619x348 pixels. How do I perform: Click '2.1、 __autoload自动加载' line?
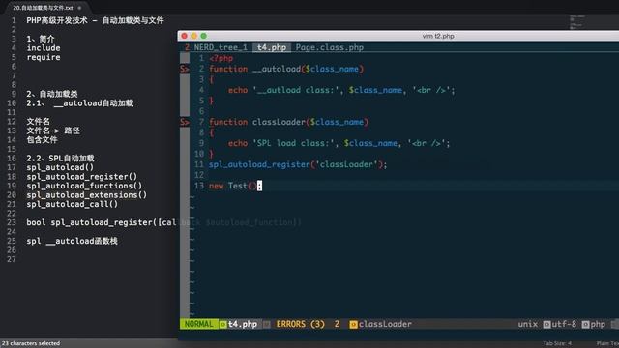coord(79,103)
